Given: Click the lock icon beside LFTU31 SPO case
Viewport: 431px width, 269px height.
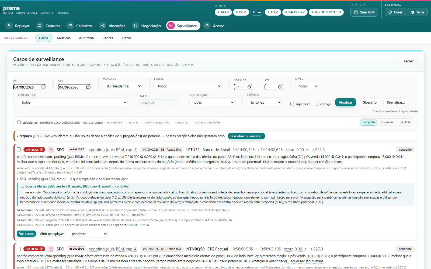Looking at the screenshot, I should [x=51, y=150].
